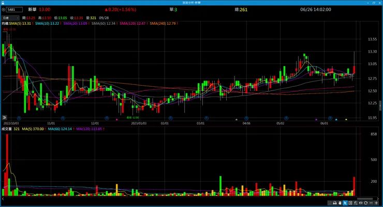Expand the panel with the double-chevron button
Image resolution: width=383 pixels, height=207 pixels.
[4, 118]
